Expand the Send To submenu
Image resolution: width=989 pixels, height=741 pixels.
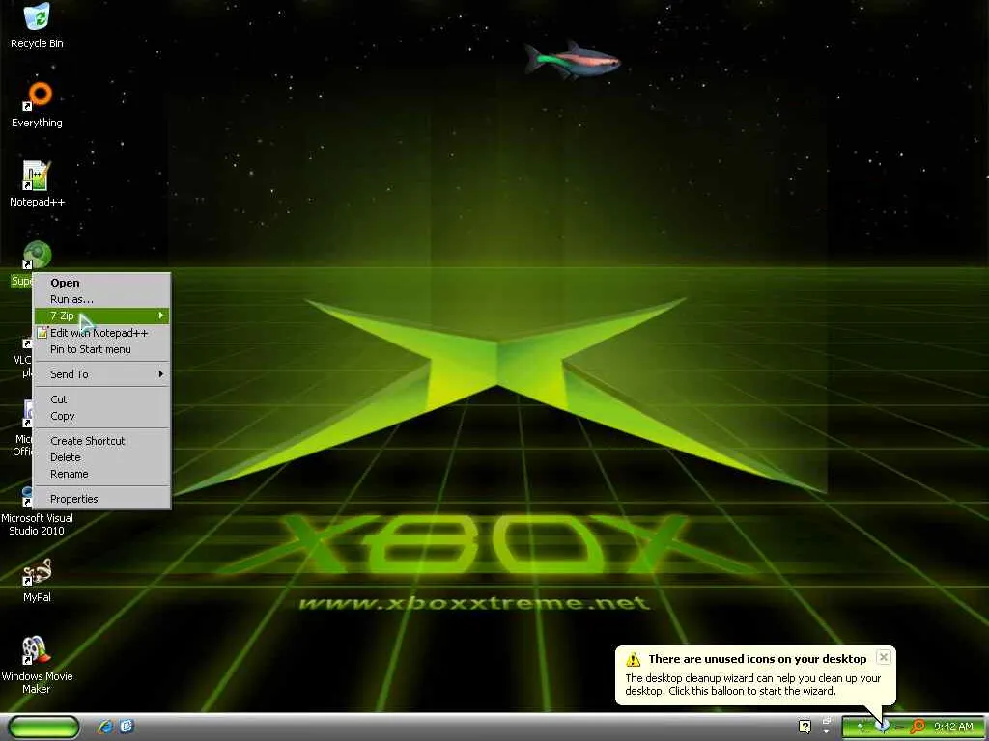click(101, 374)
